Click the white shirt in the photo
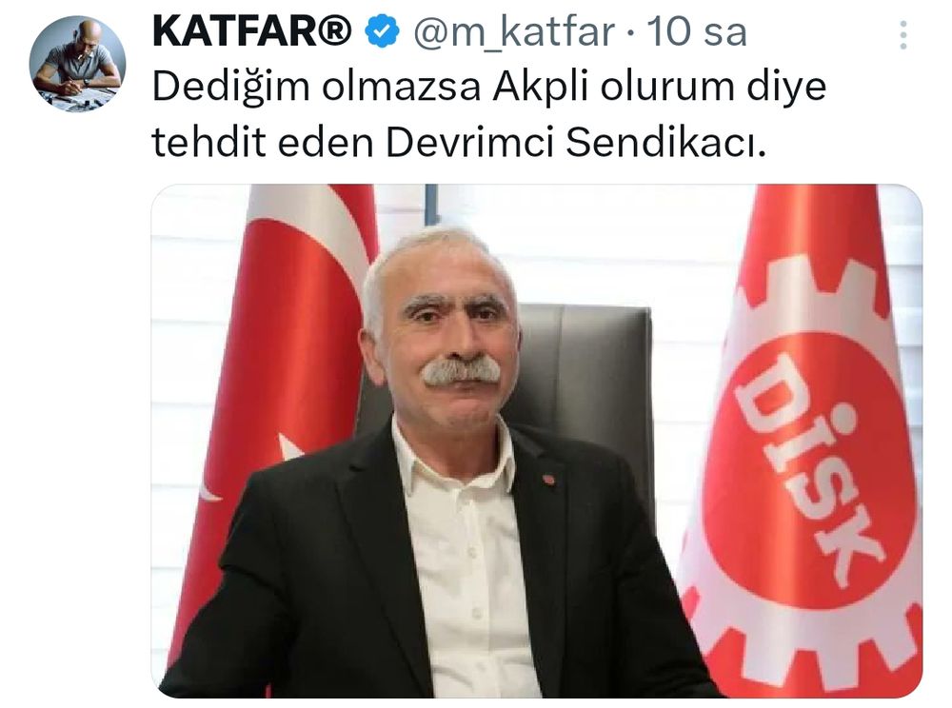The height and width of the screenshot is (708, 952). click(x=465, y=564)
